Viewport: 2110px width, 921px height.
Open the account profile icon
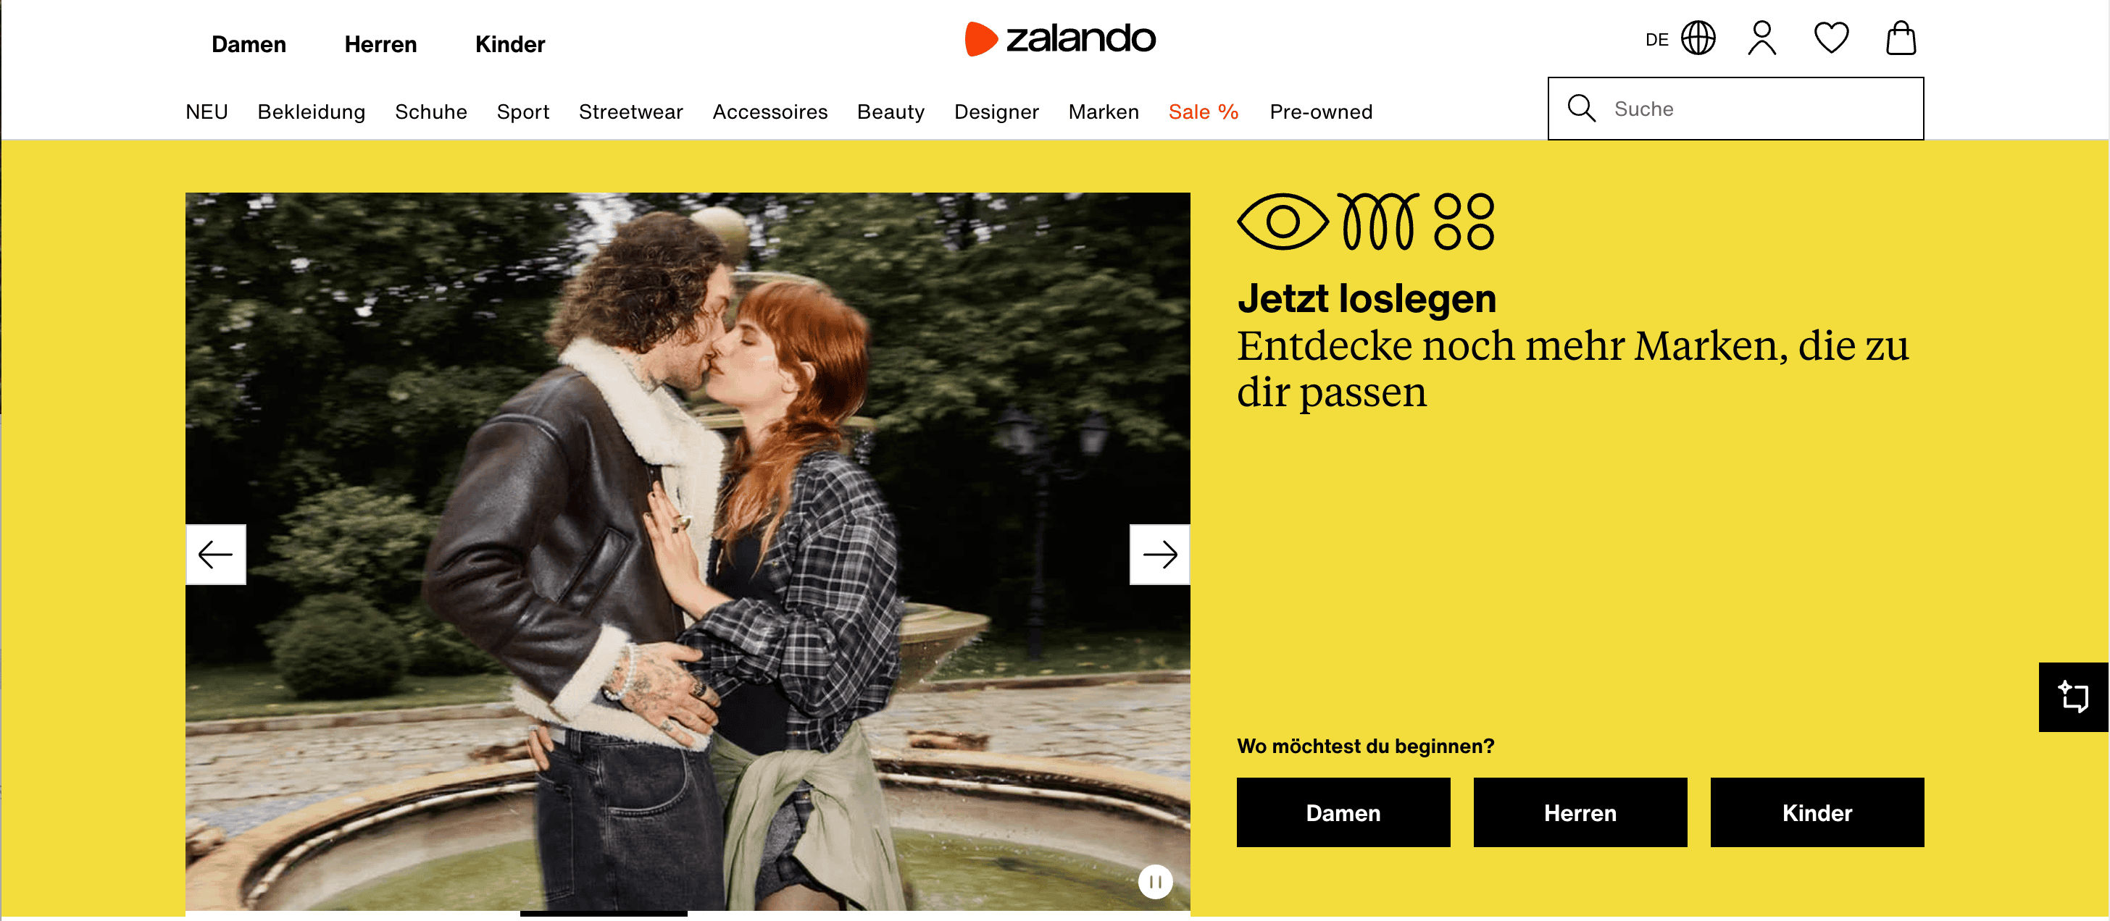click(1761, 38)
